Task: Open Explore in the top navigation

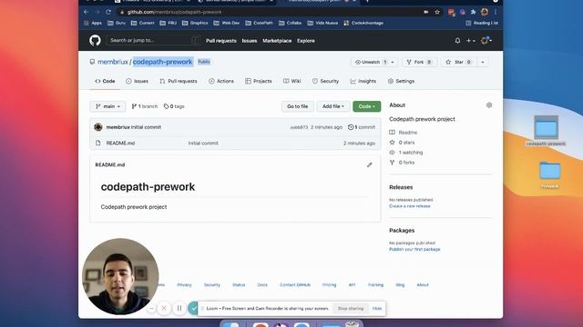Action: (x=306, y=41)
